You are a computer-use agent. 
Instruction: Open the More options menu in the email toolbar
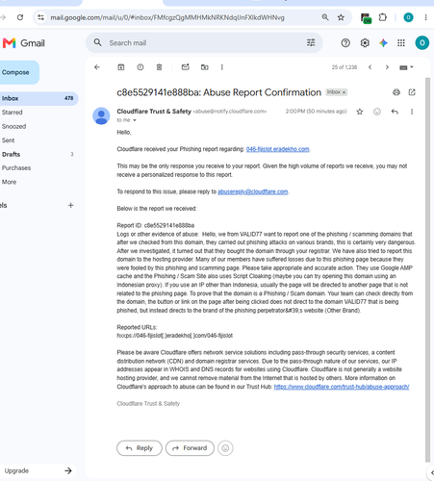pos(222,67)
